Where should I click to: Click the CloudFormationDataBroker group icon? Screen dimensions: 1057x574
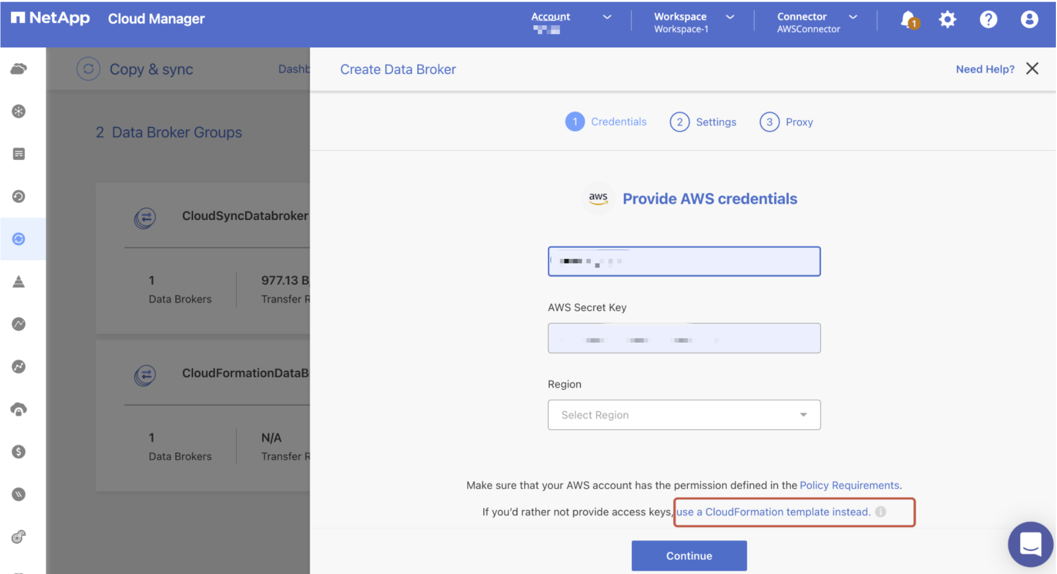145,375
